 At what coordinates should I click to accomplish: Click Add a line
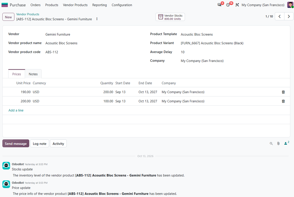(x=16, y=110)
